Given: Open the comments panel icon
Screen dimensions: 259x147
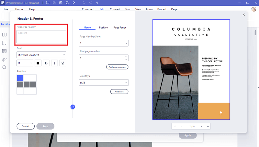Looking at the screenshot, I should click(4, 51).
